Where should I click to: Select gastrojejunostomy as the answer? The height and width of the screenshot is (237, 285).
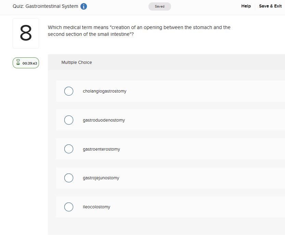tap(69, 178)
